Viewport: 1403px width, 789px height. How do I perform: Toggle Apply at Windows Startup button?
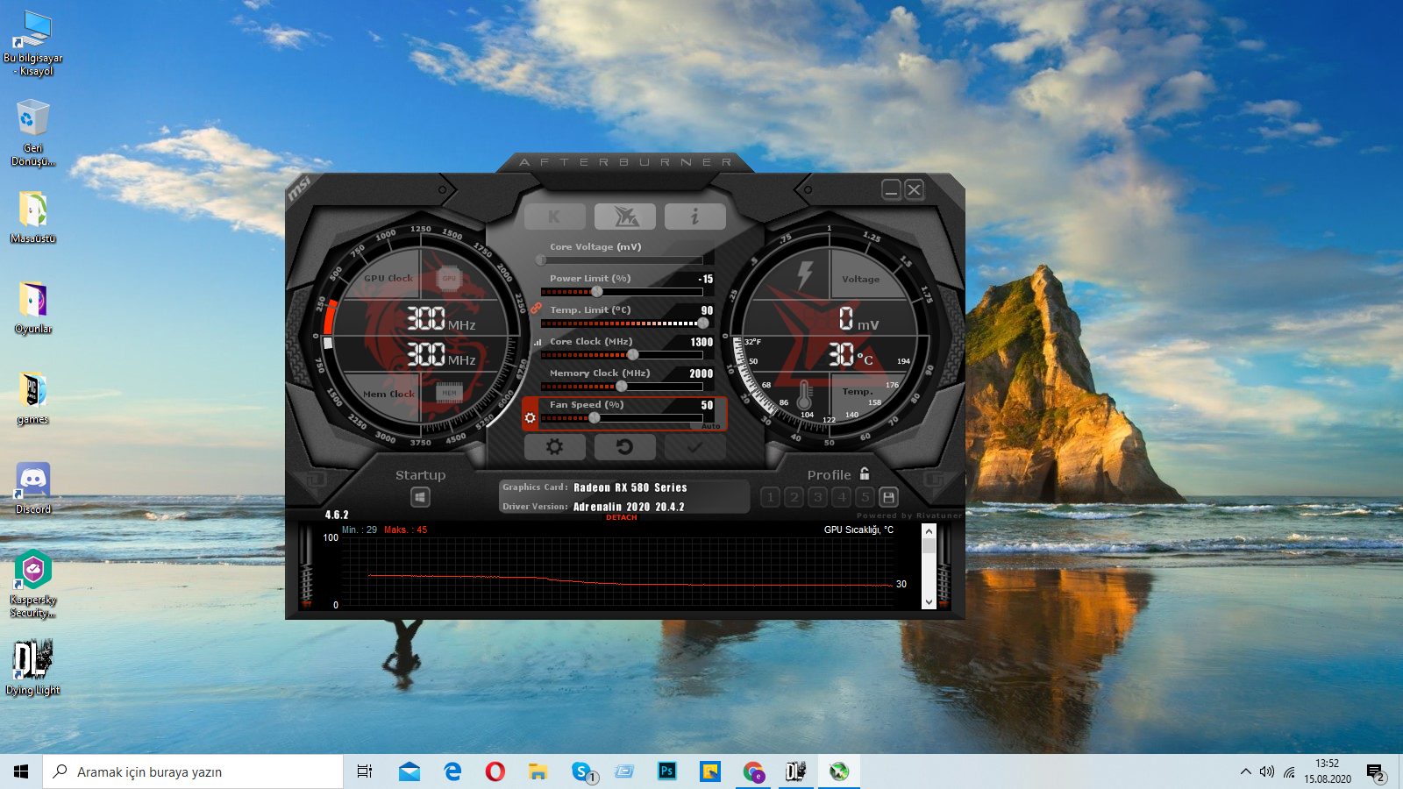[x=420, y=497]
